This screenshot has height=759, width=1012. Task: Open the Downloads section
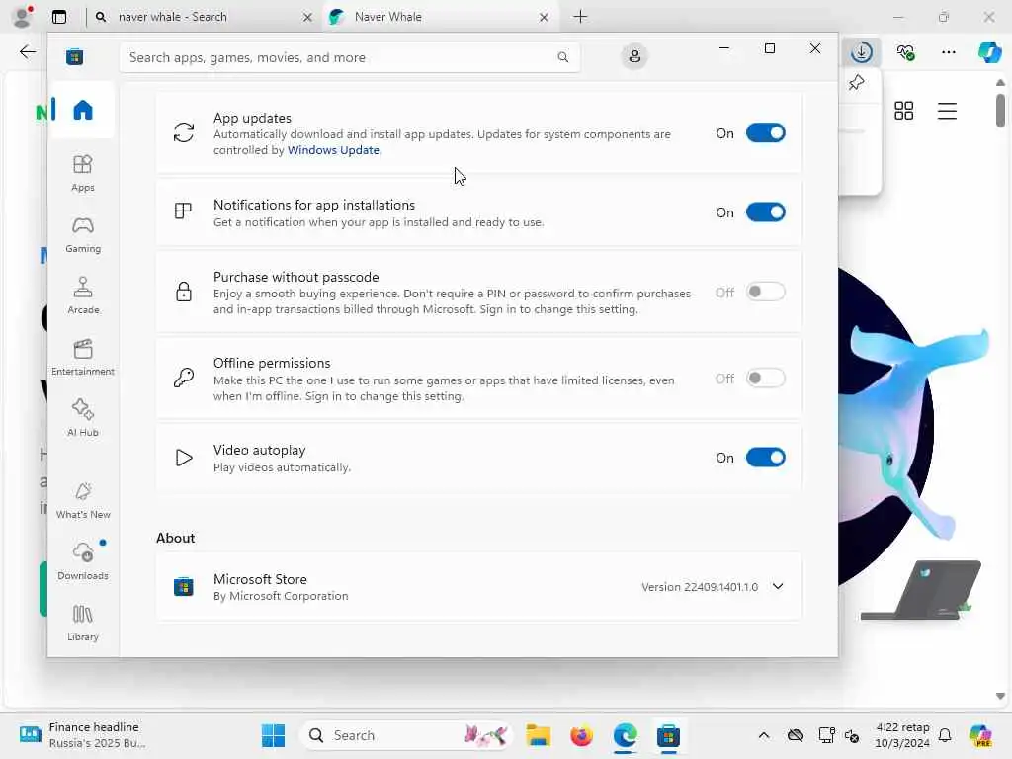[83, 562]
